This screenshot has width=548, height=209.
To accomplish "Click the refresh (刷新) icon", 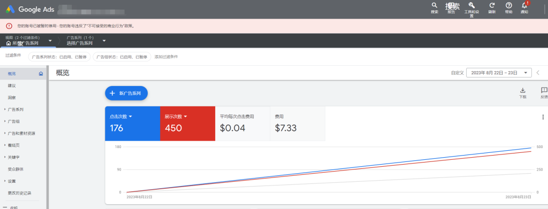I will [x=492, y=5].
